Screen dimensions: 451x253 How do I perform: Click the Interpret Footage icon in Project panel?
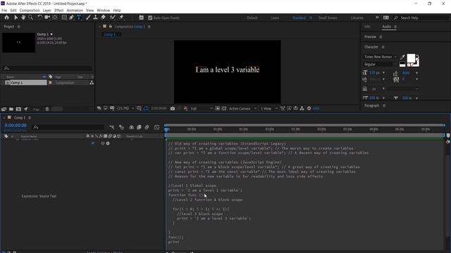tap(4, 109)
